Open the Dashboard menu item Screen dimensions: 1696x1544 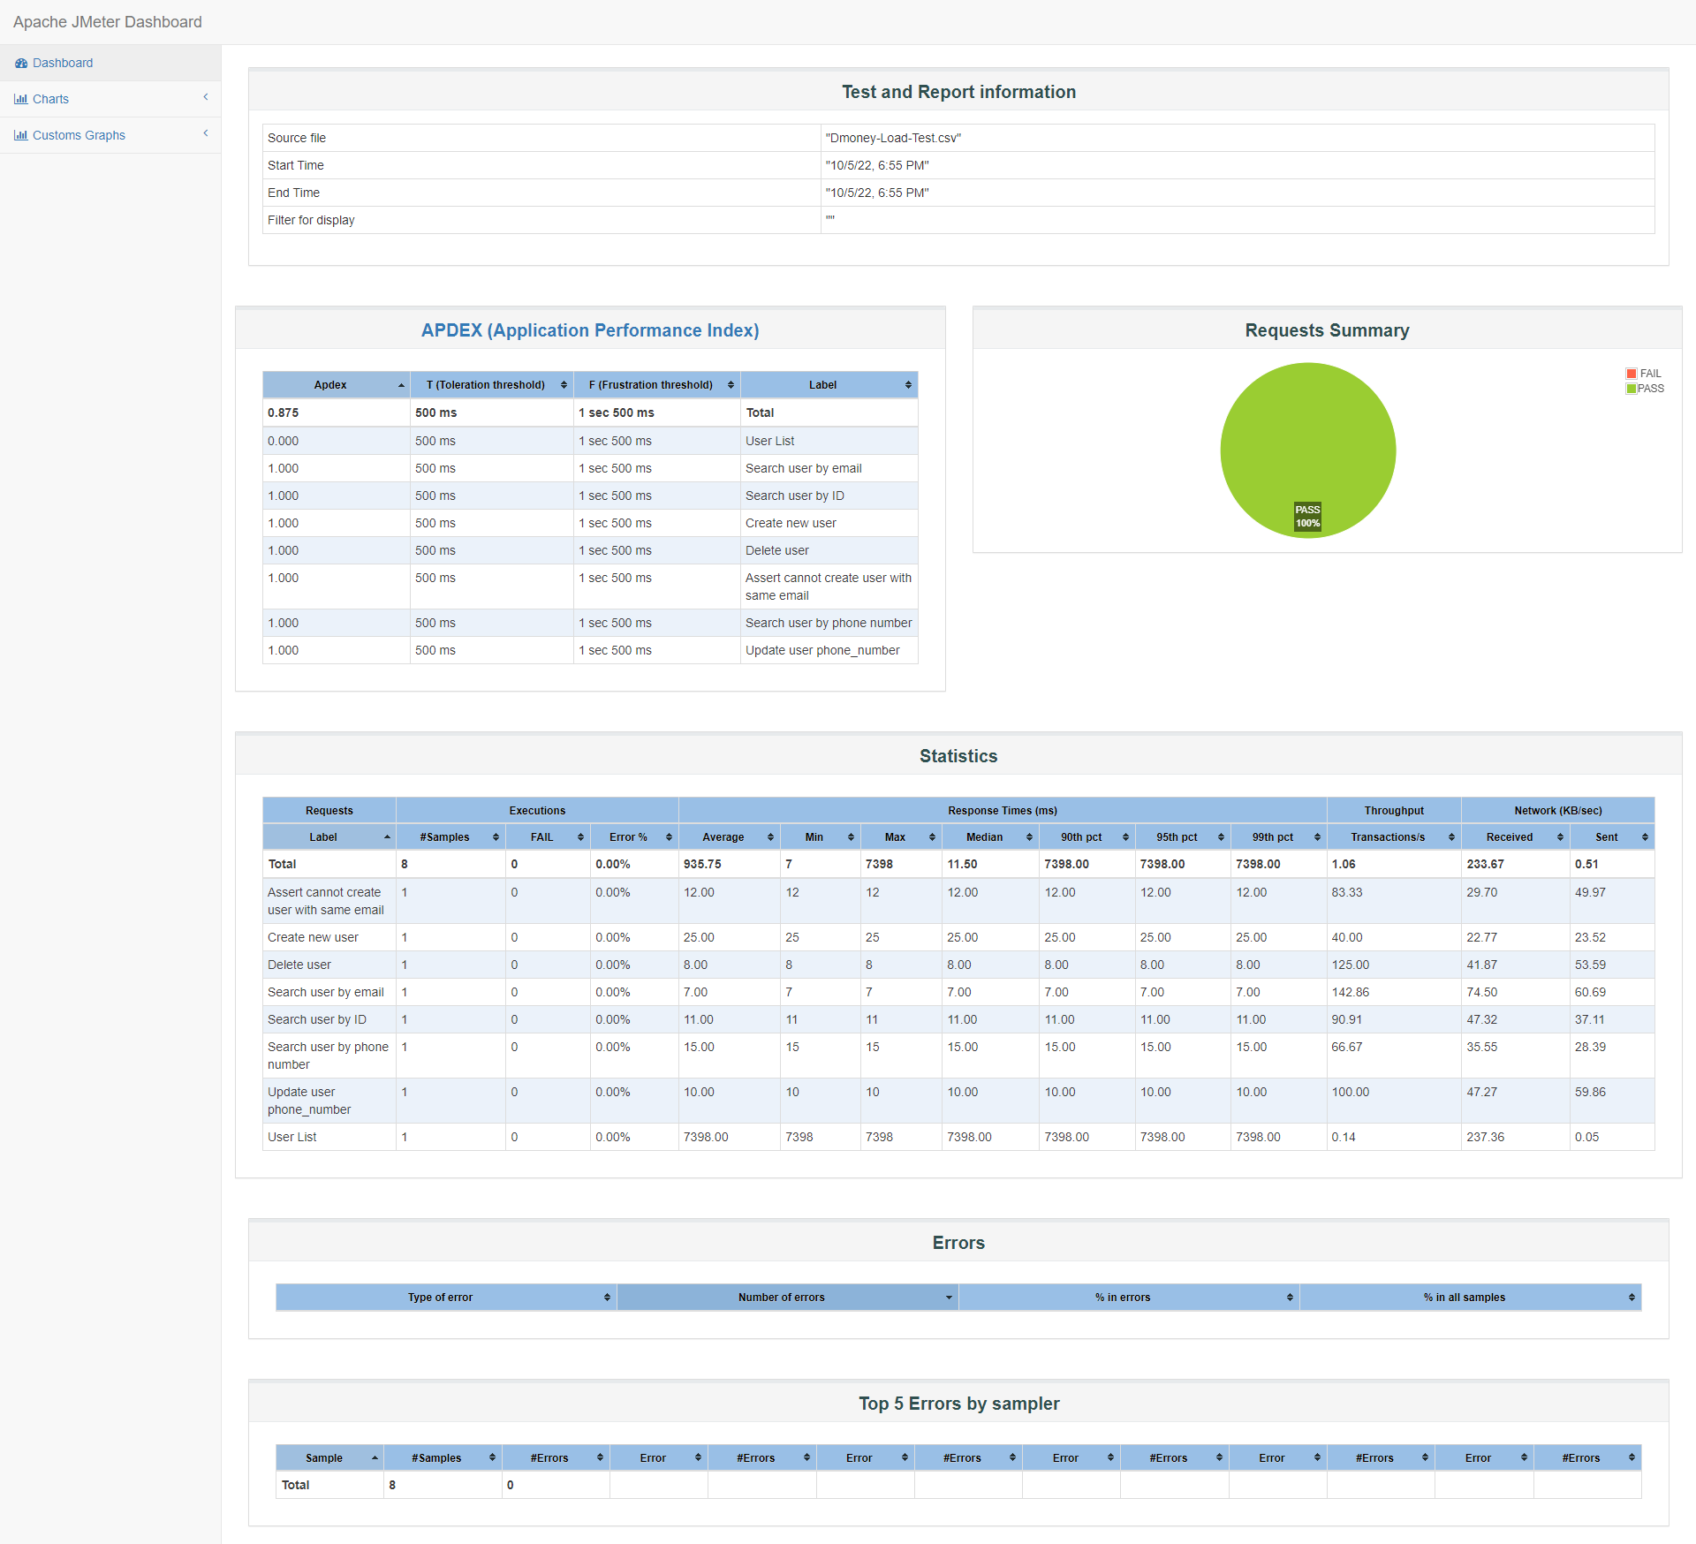(x=63, y=64)
